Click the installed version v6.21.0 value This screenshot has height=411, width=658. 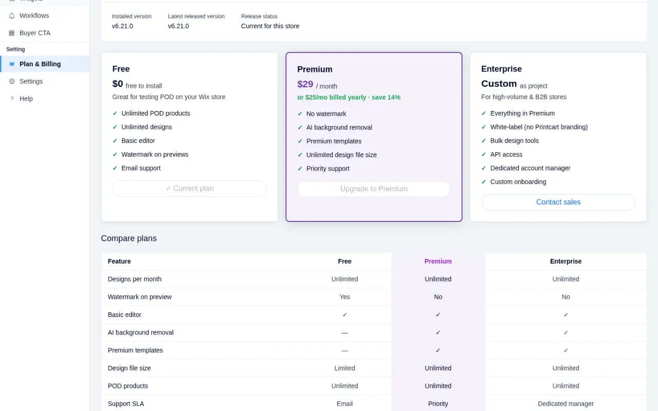(x=122, y=26)
